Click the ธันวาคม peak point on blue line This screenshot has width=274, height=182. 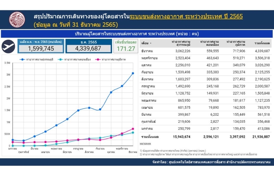coord(133,73)
